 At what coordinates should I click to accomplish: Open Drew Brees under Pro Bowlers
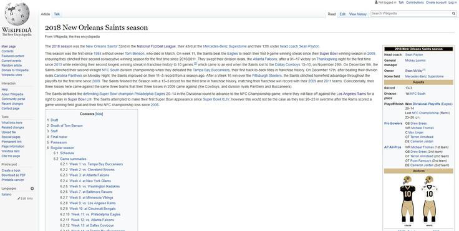click(418, 124)
